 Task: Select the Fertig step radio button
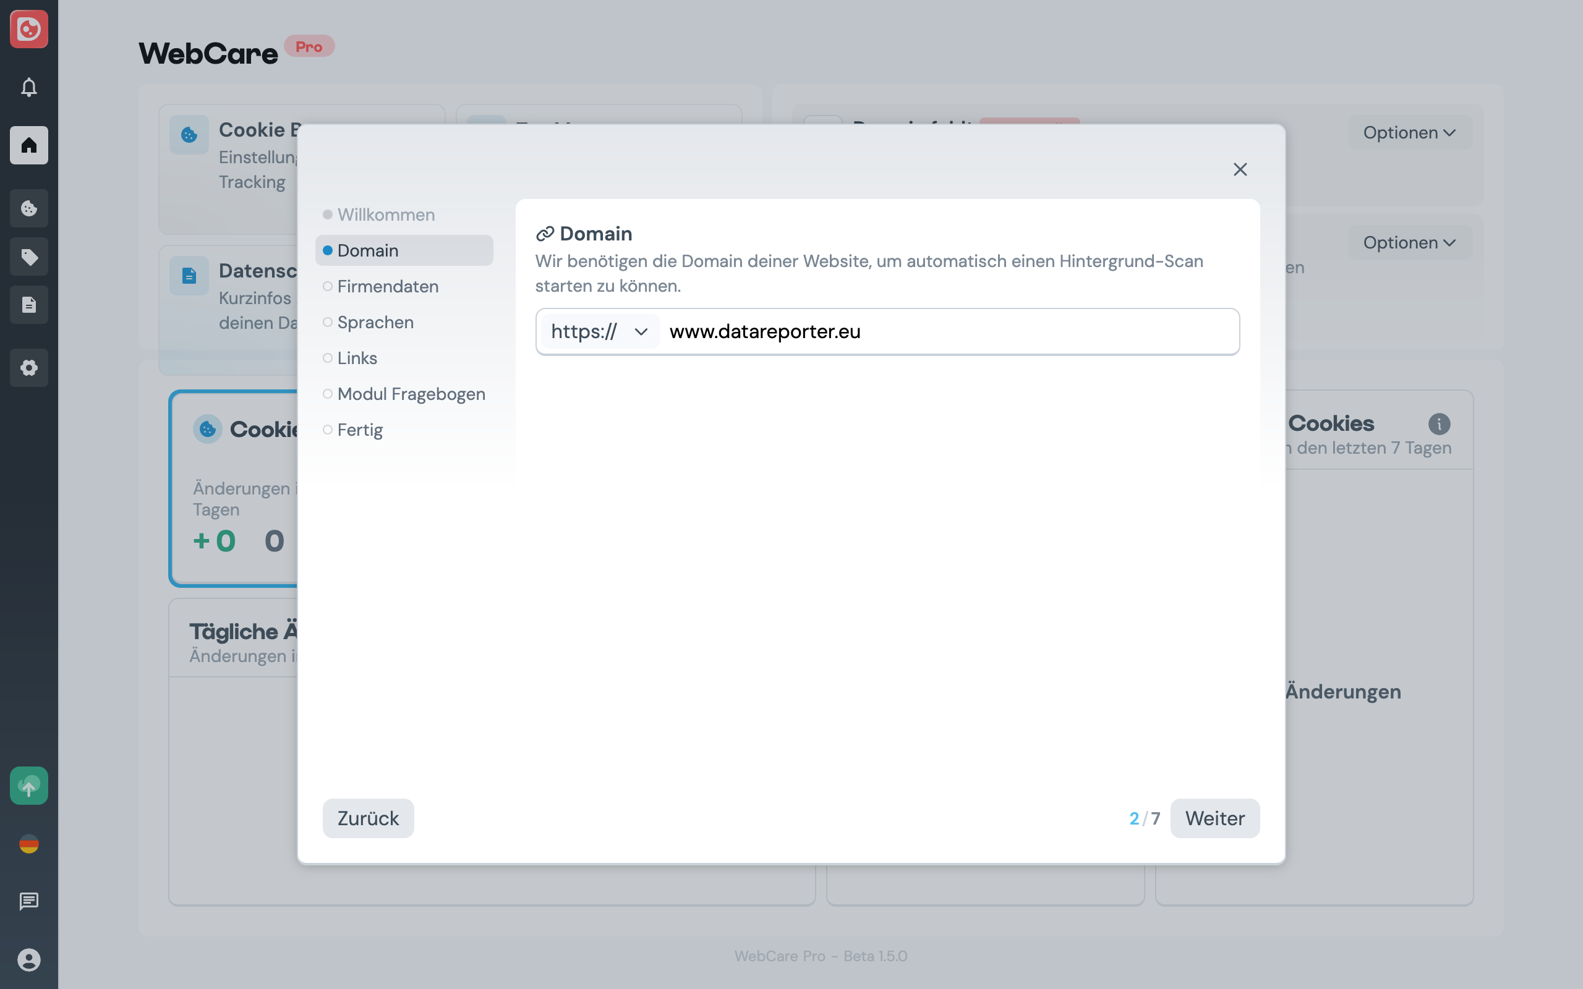pos(328,429)
